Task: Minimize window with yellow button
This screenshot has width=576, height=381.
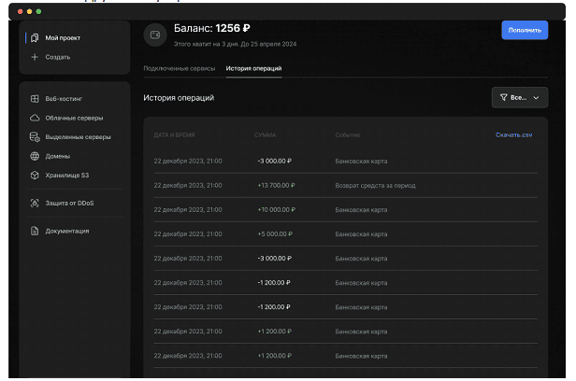Action: [29, 12]
